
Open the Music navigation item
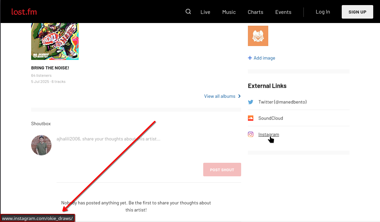click(229, 12)
